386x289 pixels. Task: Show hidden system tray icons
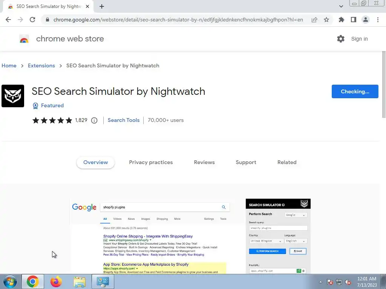coord(320,282)
